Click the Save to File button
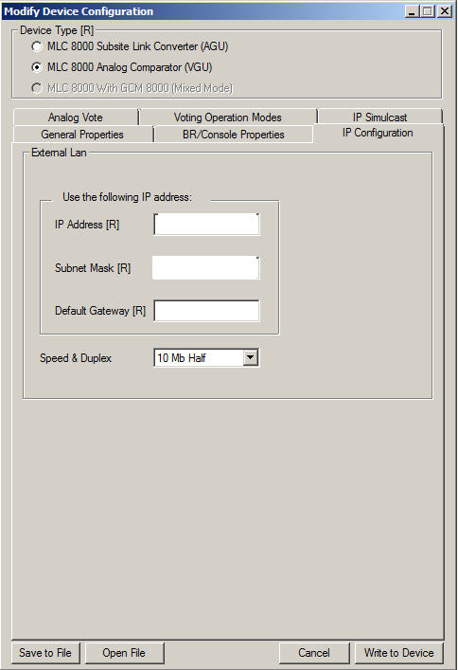Image resolution: width=458 pixels, height=670 pixels. click(x=45, y=653)
